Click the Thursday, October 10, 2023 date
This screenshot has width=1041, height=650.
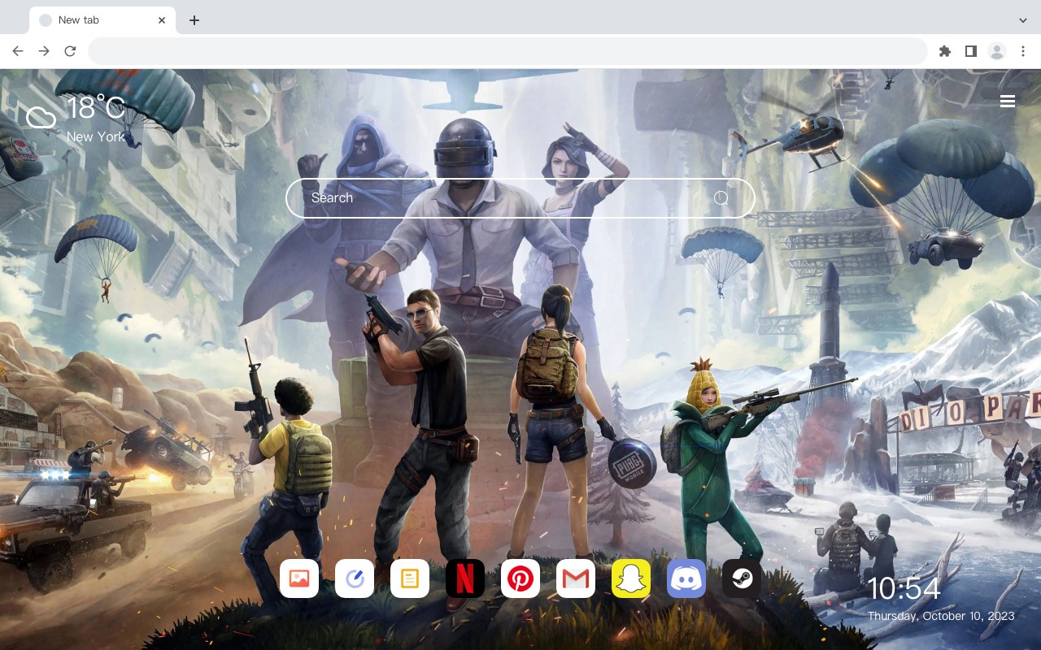point(941,616)
